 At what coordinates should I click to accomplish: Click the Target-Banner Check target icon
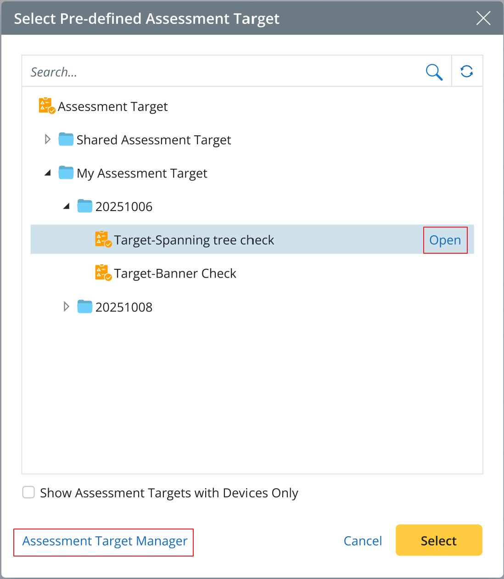tap(103, 273)
